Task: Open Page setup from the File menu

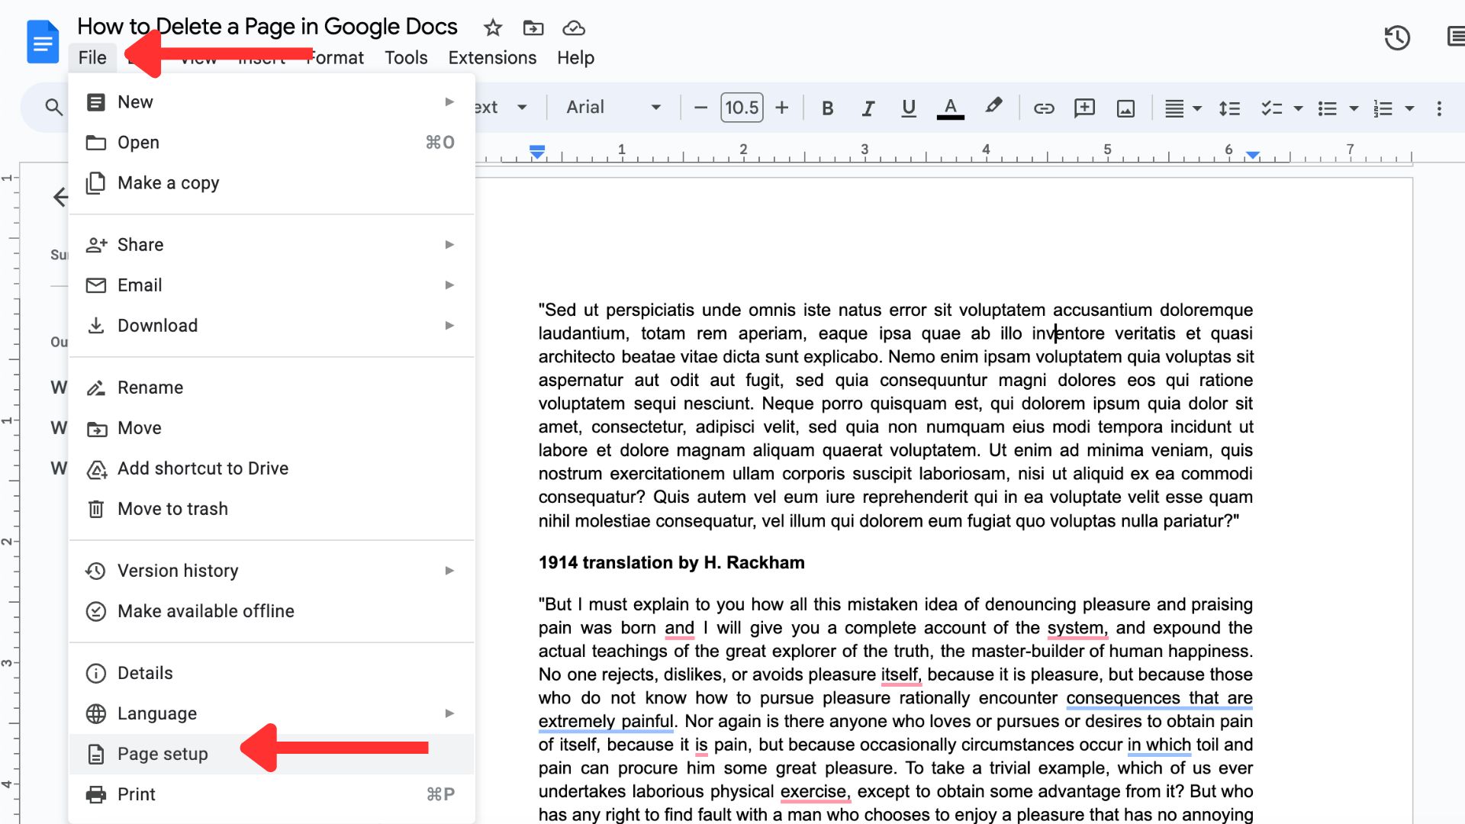Action: 162,753
